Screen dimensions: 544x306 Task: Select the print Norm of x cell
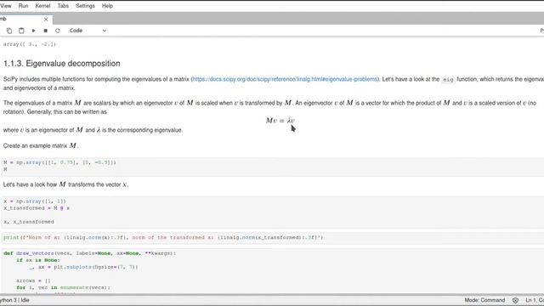tap(273, 238)
